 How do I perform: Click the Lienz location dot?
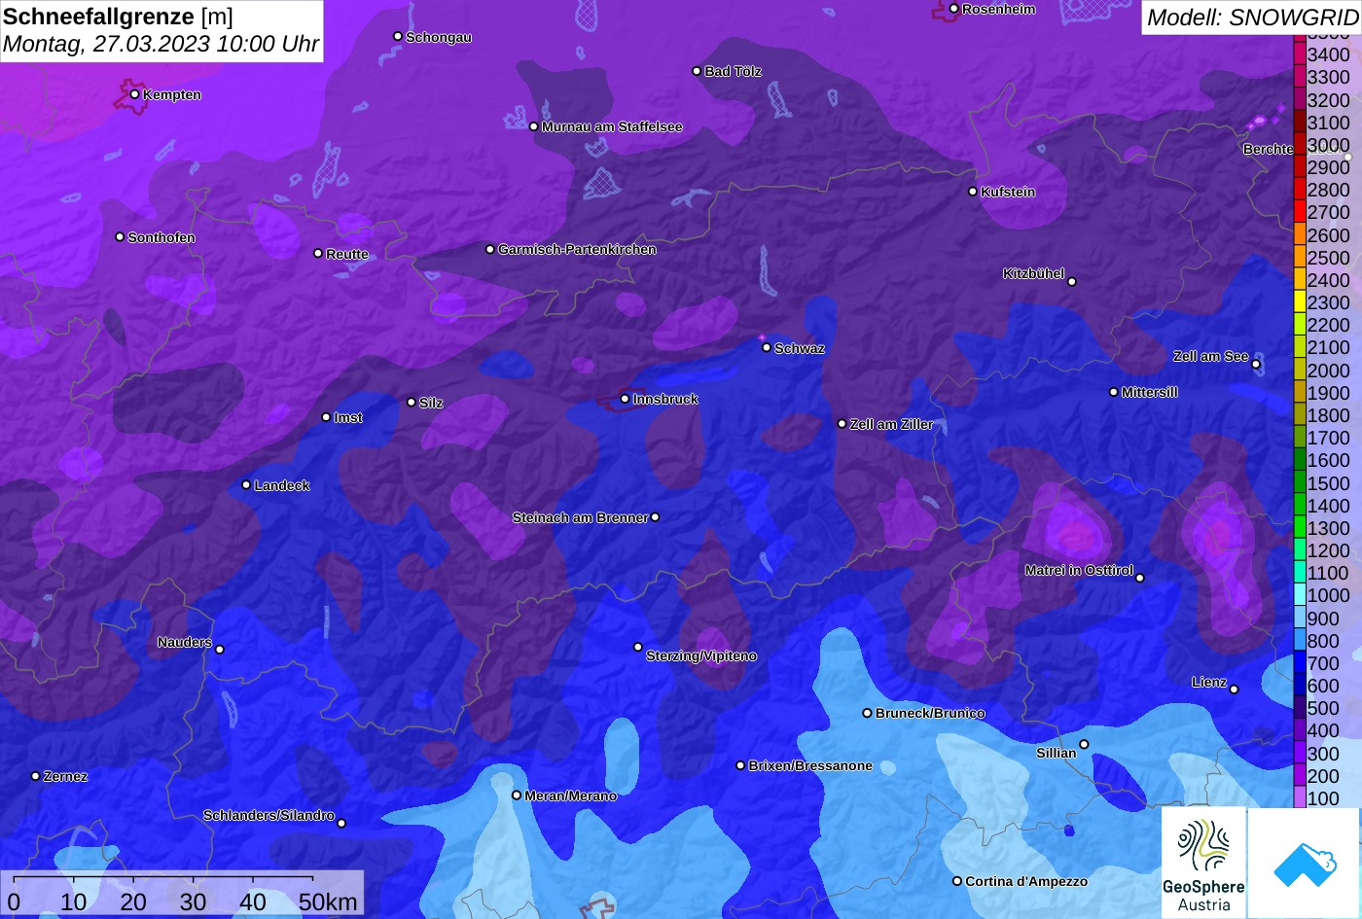pyautogui.click(x=1234, y=689)
